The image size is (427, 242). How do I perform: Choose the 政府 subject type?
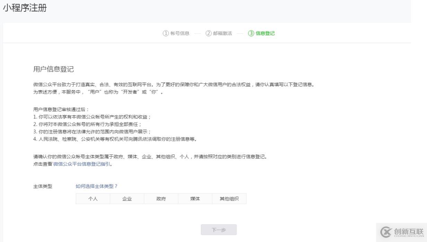pos(160,198)
